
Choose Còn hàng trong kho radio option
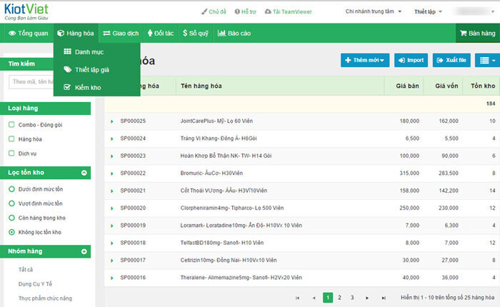pyautogui.click(x=11, y=218)
